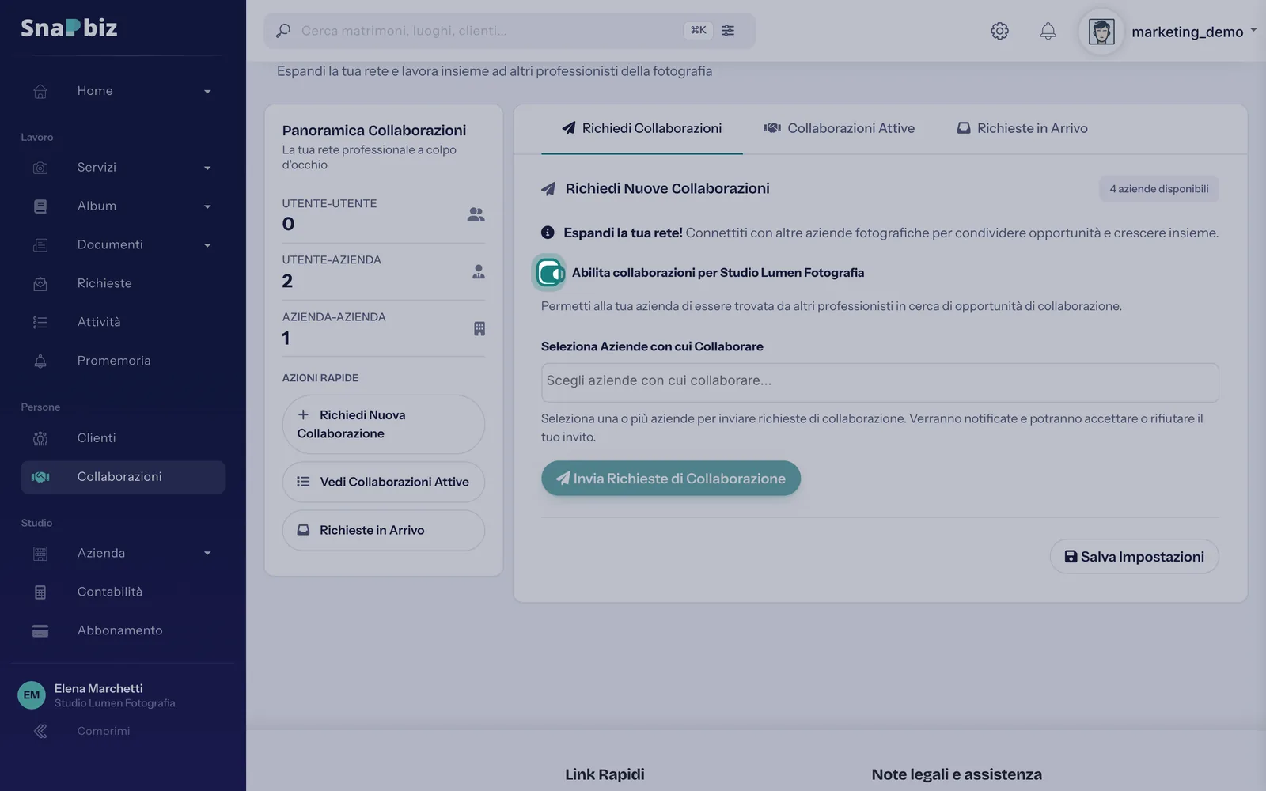Click the Attività list icon

coord(40,322)
